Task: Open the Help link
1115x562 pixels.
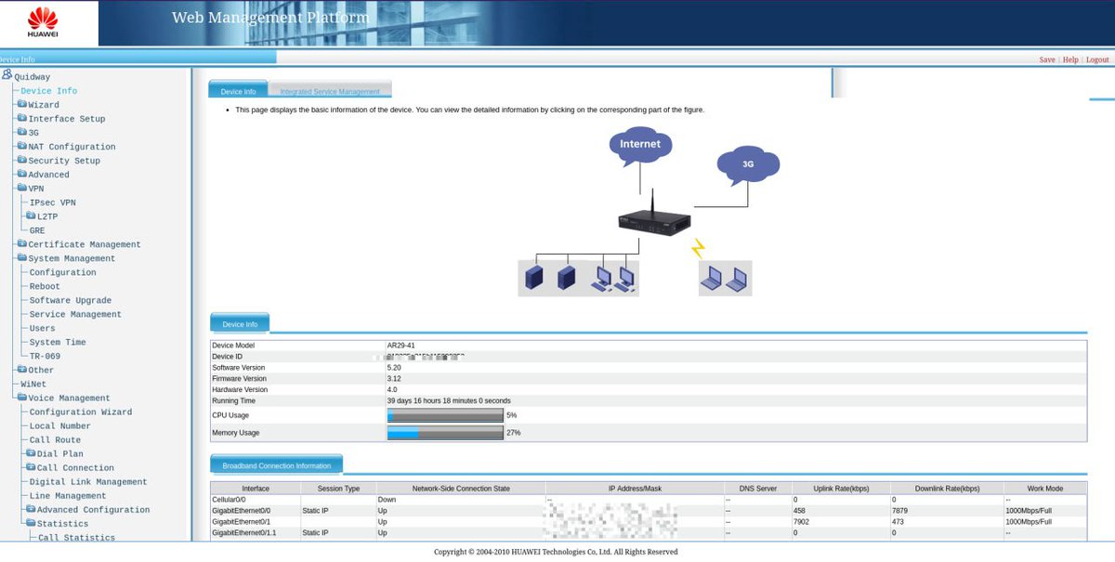Action: (1070, 59)
